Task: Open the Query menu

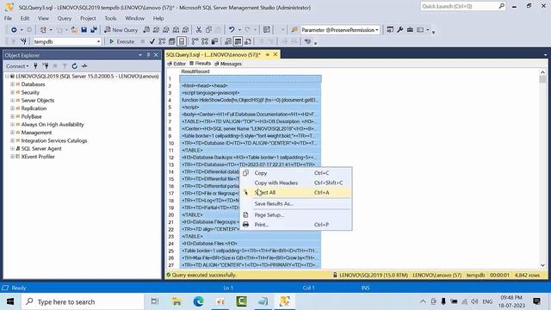Action: [x=65, y=18]
